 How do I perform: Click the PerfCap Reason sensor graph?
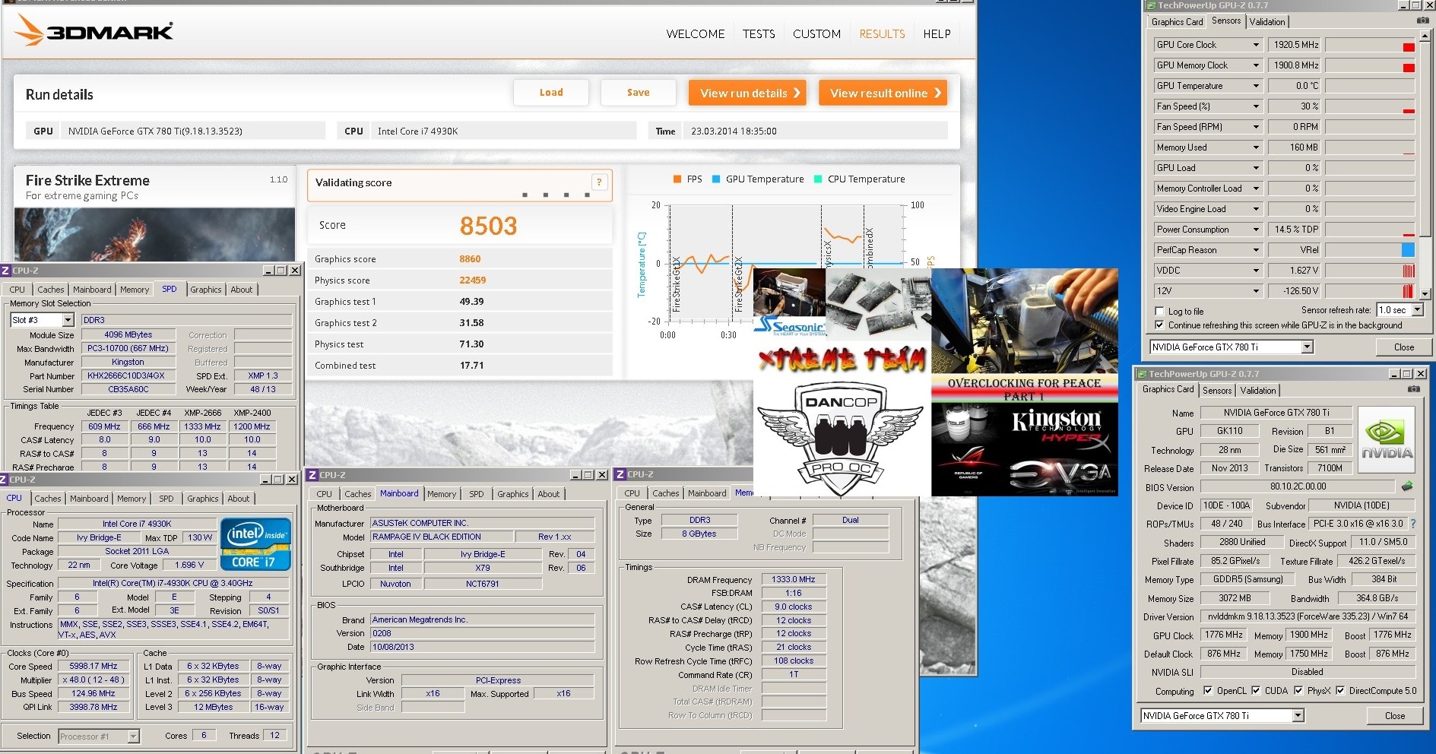click(1370, 250)
